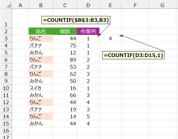Select row 16 header
178x139 pixels.
click(6, 131)
